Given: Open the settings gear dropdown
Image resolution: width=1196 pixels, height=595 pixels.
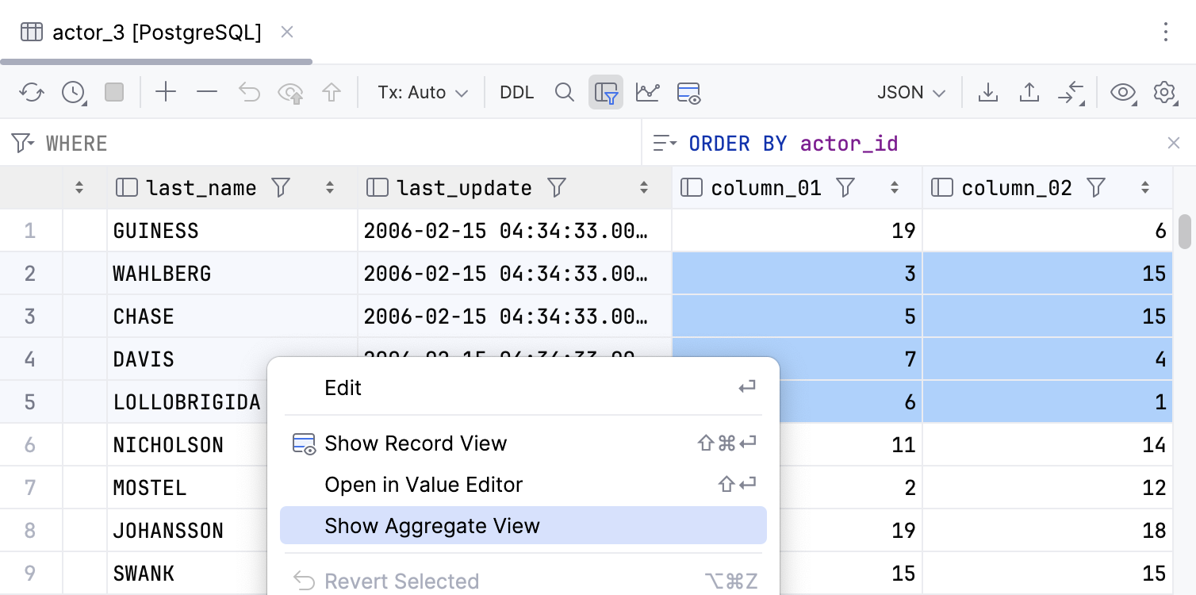Looking at the screenshot, I should (1165, 92).
